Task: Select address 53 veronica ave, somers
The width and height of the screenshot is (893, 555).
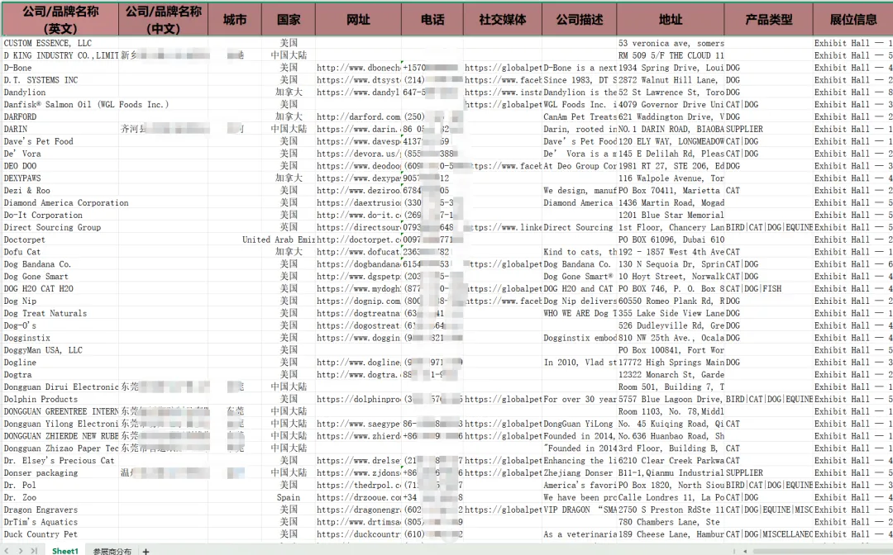Action: [x=671, y=43]
